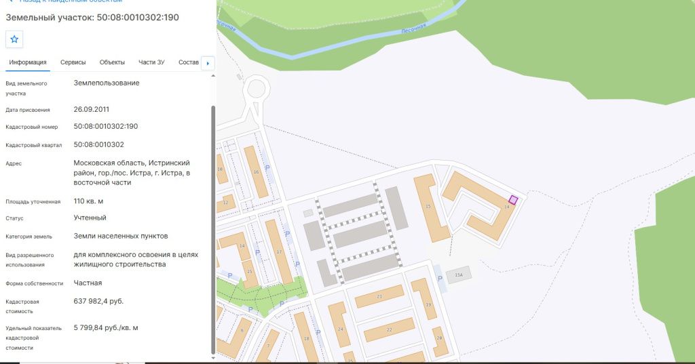695x364 pixels.
Task: Add the parcel to favorites with the star icon
Action: click(x=14, y=39)
